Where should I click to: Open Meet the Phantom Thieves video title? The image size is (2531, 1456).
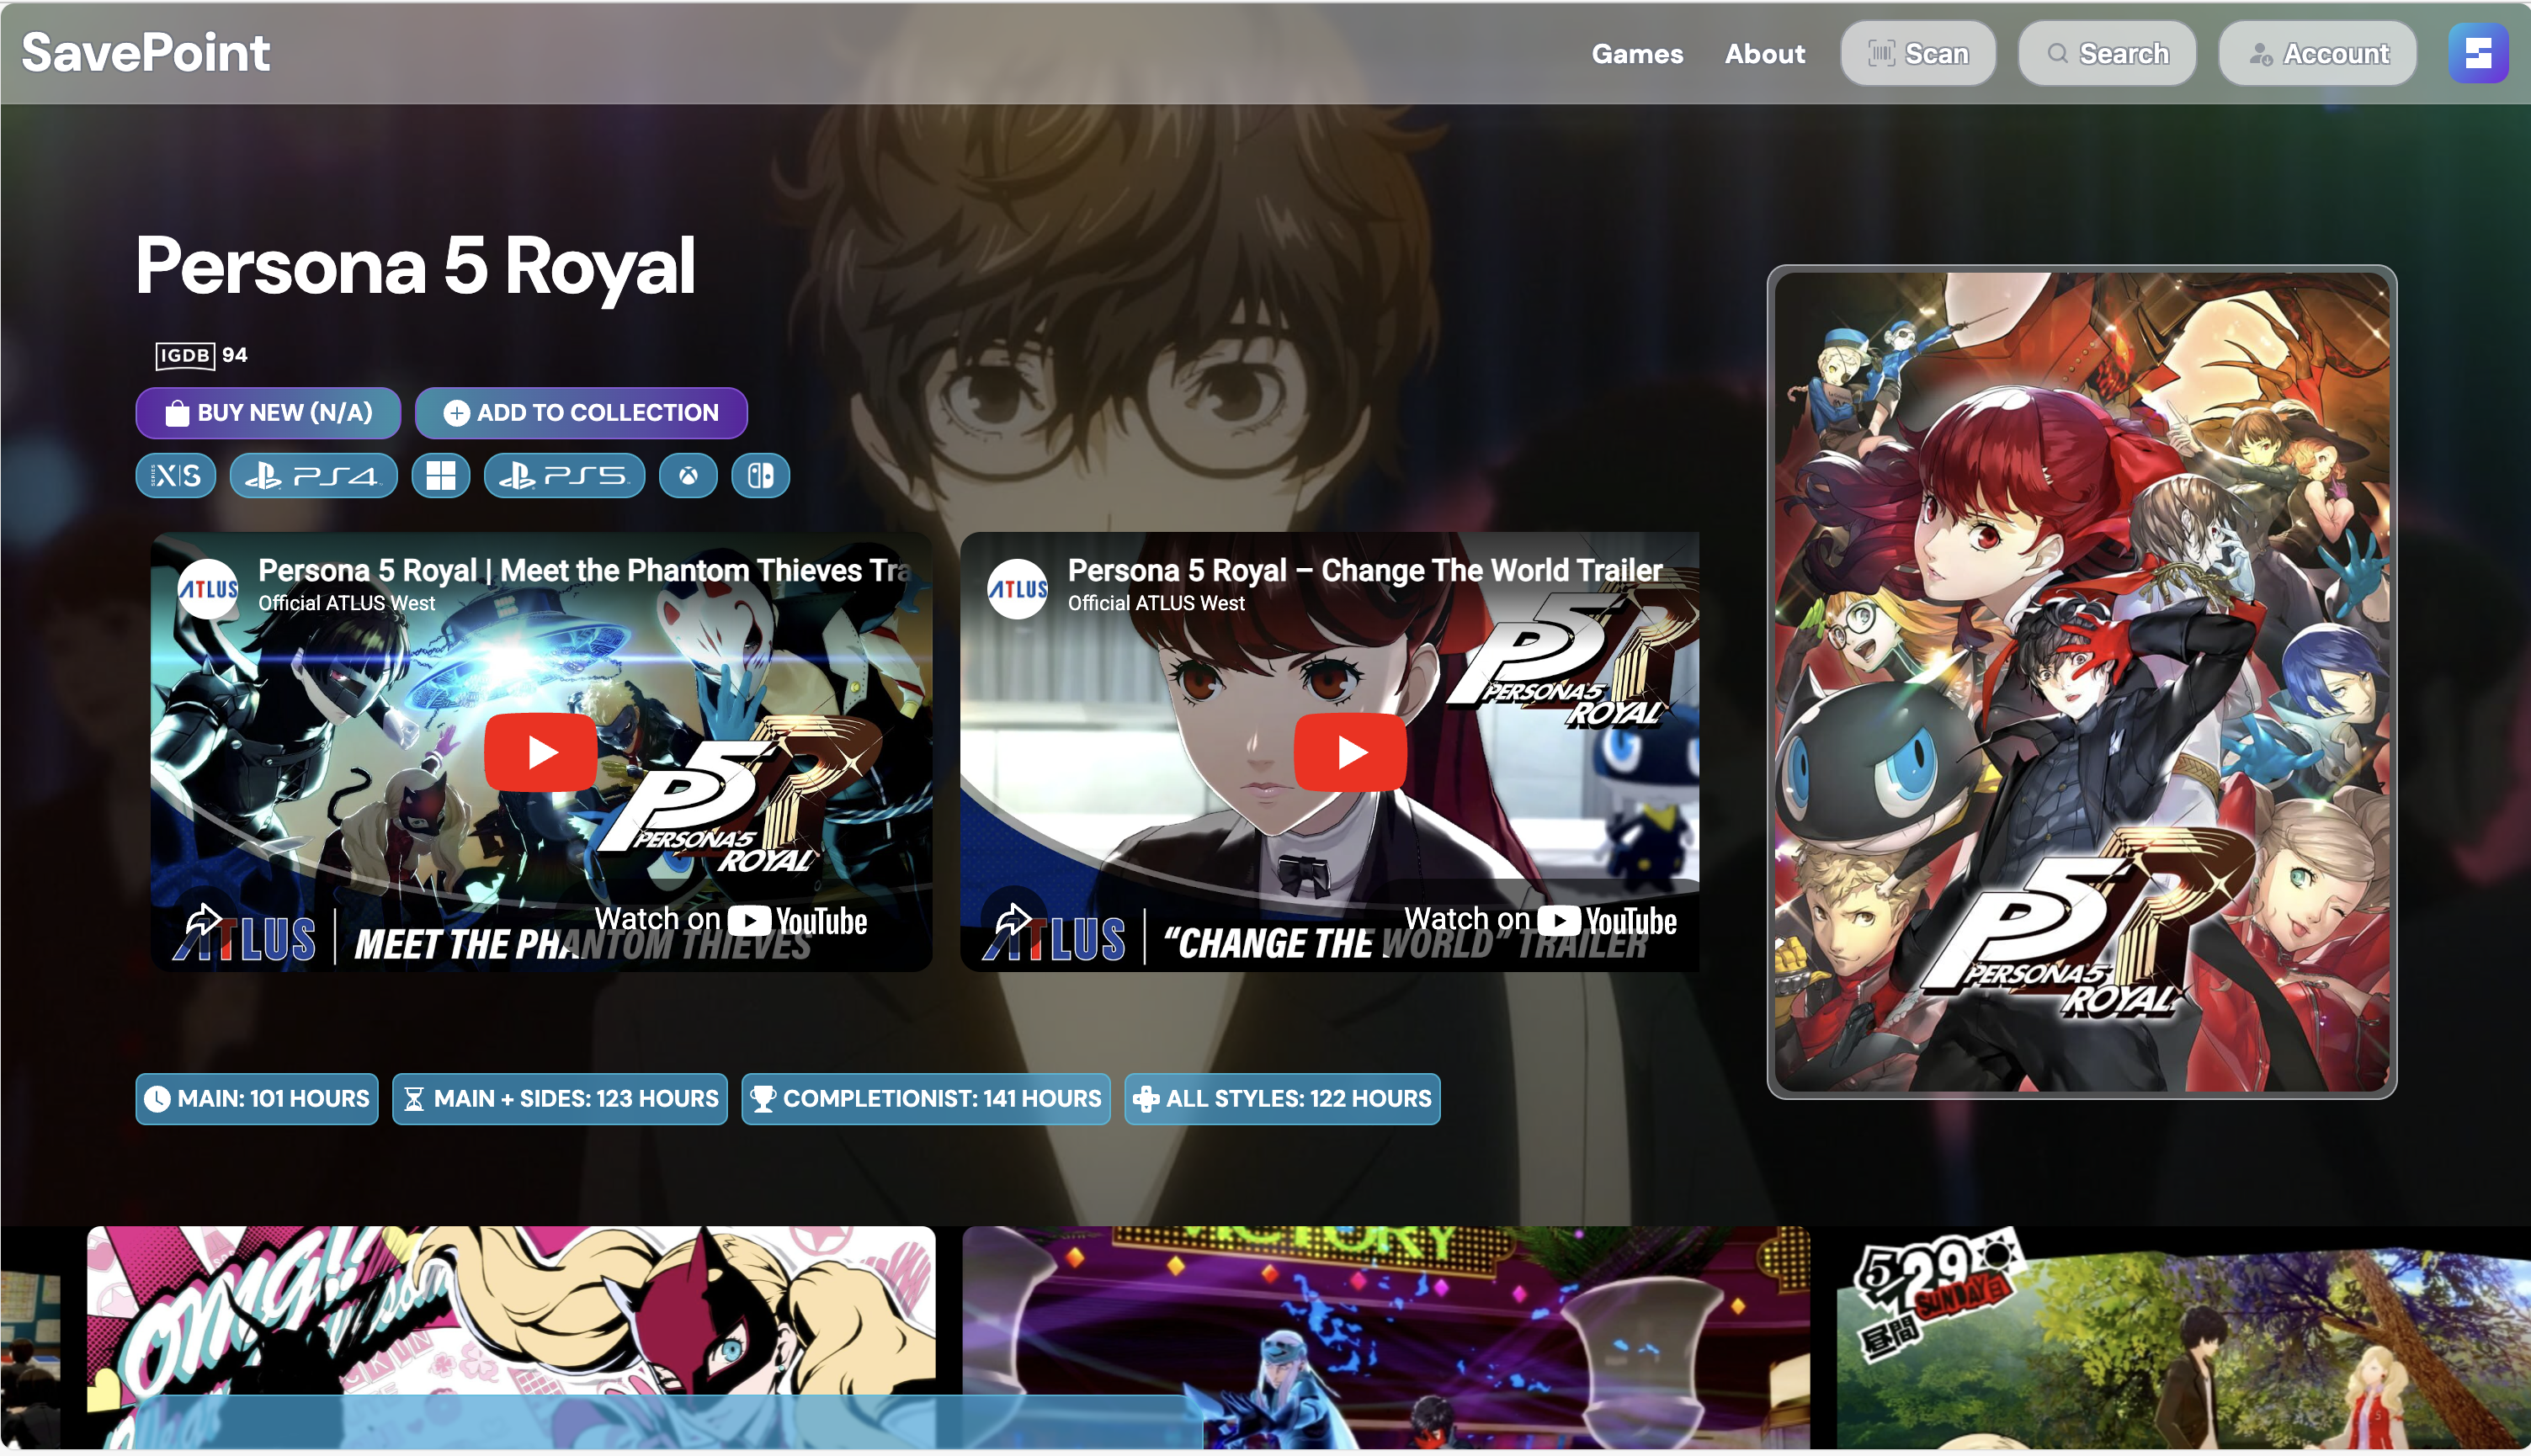coord(584,570)
